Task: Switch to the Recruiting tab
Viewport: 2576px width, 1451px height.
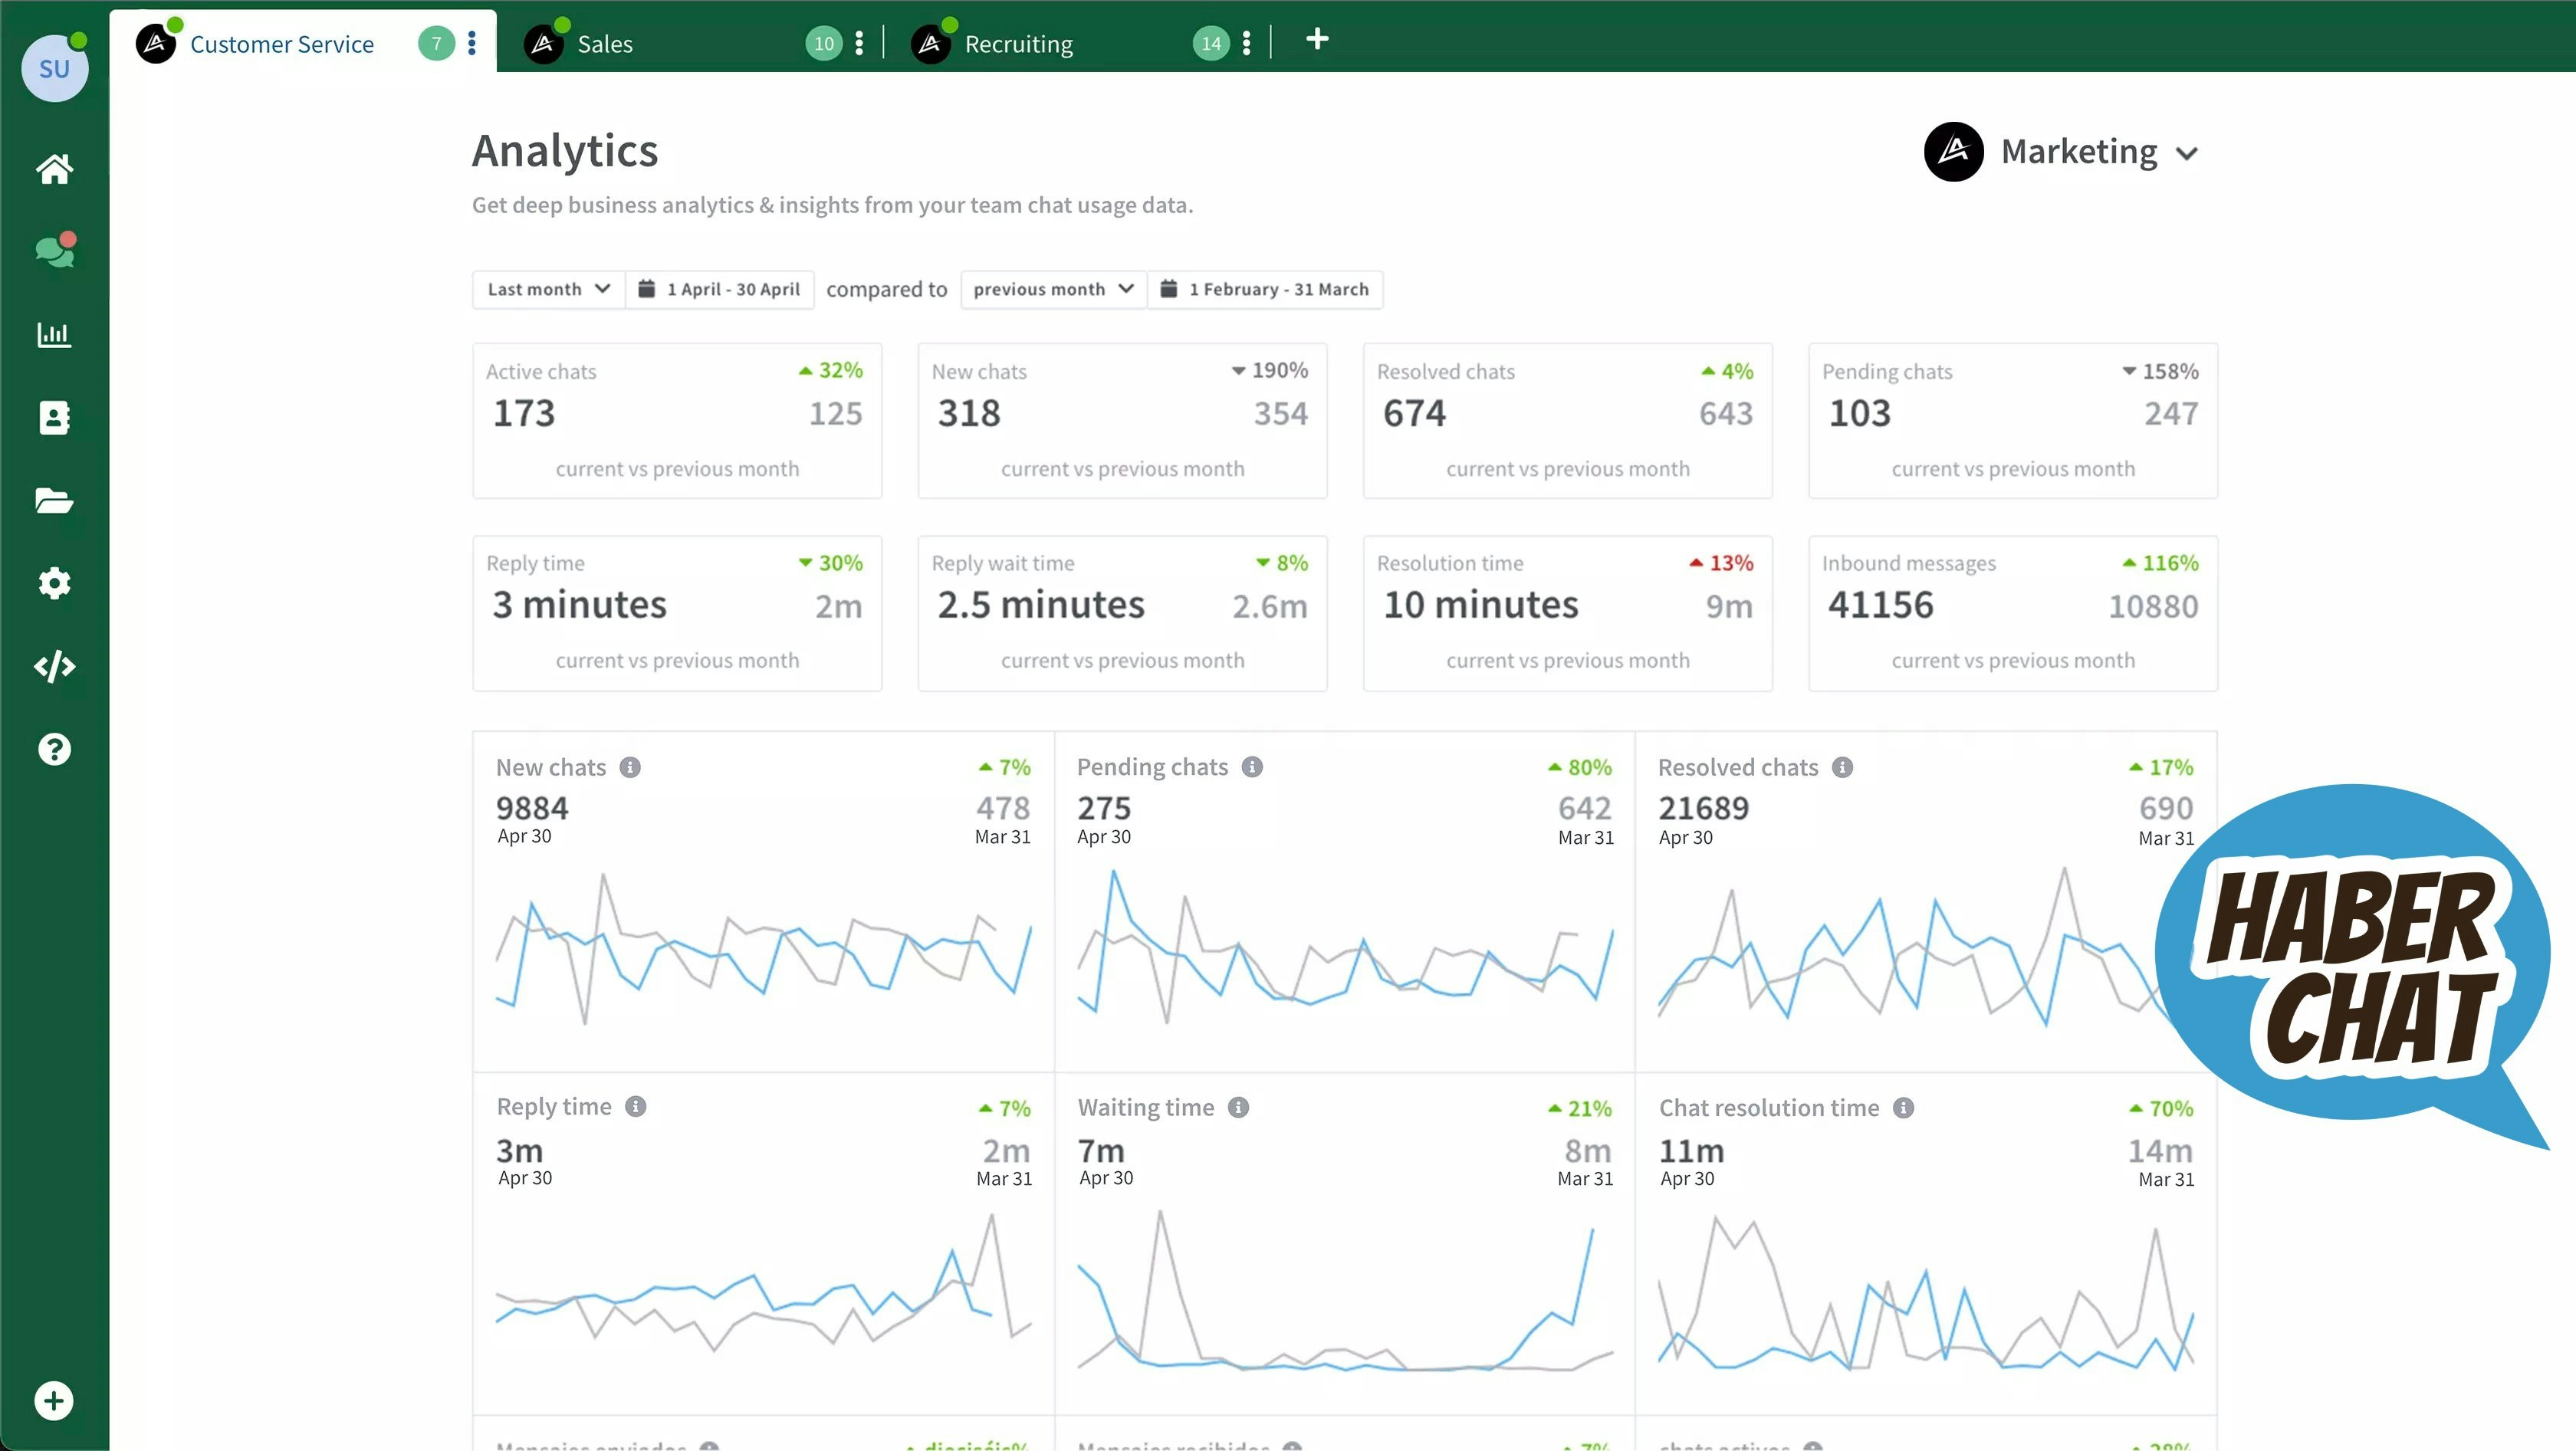Action: [x=1017, y=44]
